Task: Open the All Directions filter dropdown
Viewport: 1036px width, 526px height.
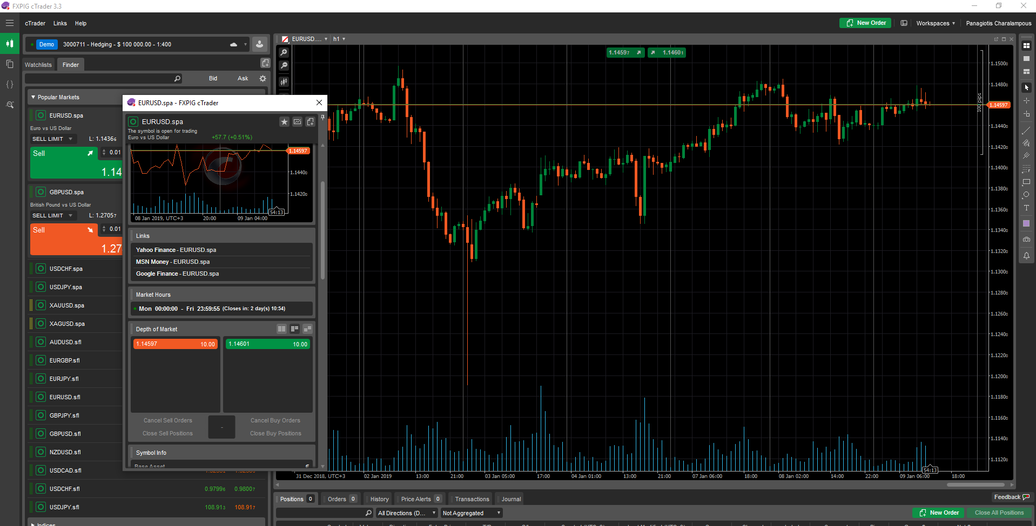Action: click(x=407, y=513)
